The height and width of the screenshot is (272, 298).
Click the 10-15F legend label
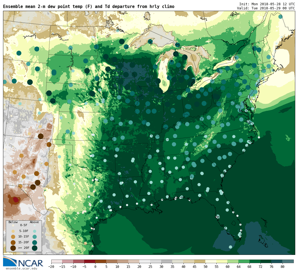point(24,237)
